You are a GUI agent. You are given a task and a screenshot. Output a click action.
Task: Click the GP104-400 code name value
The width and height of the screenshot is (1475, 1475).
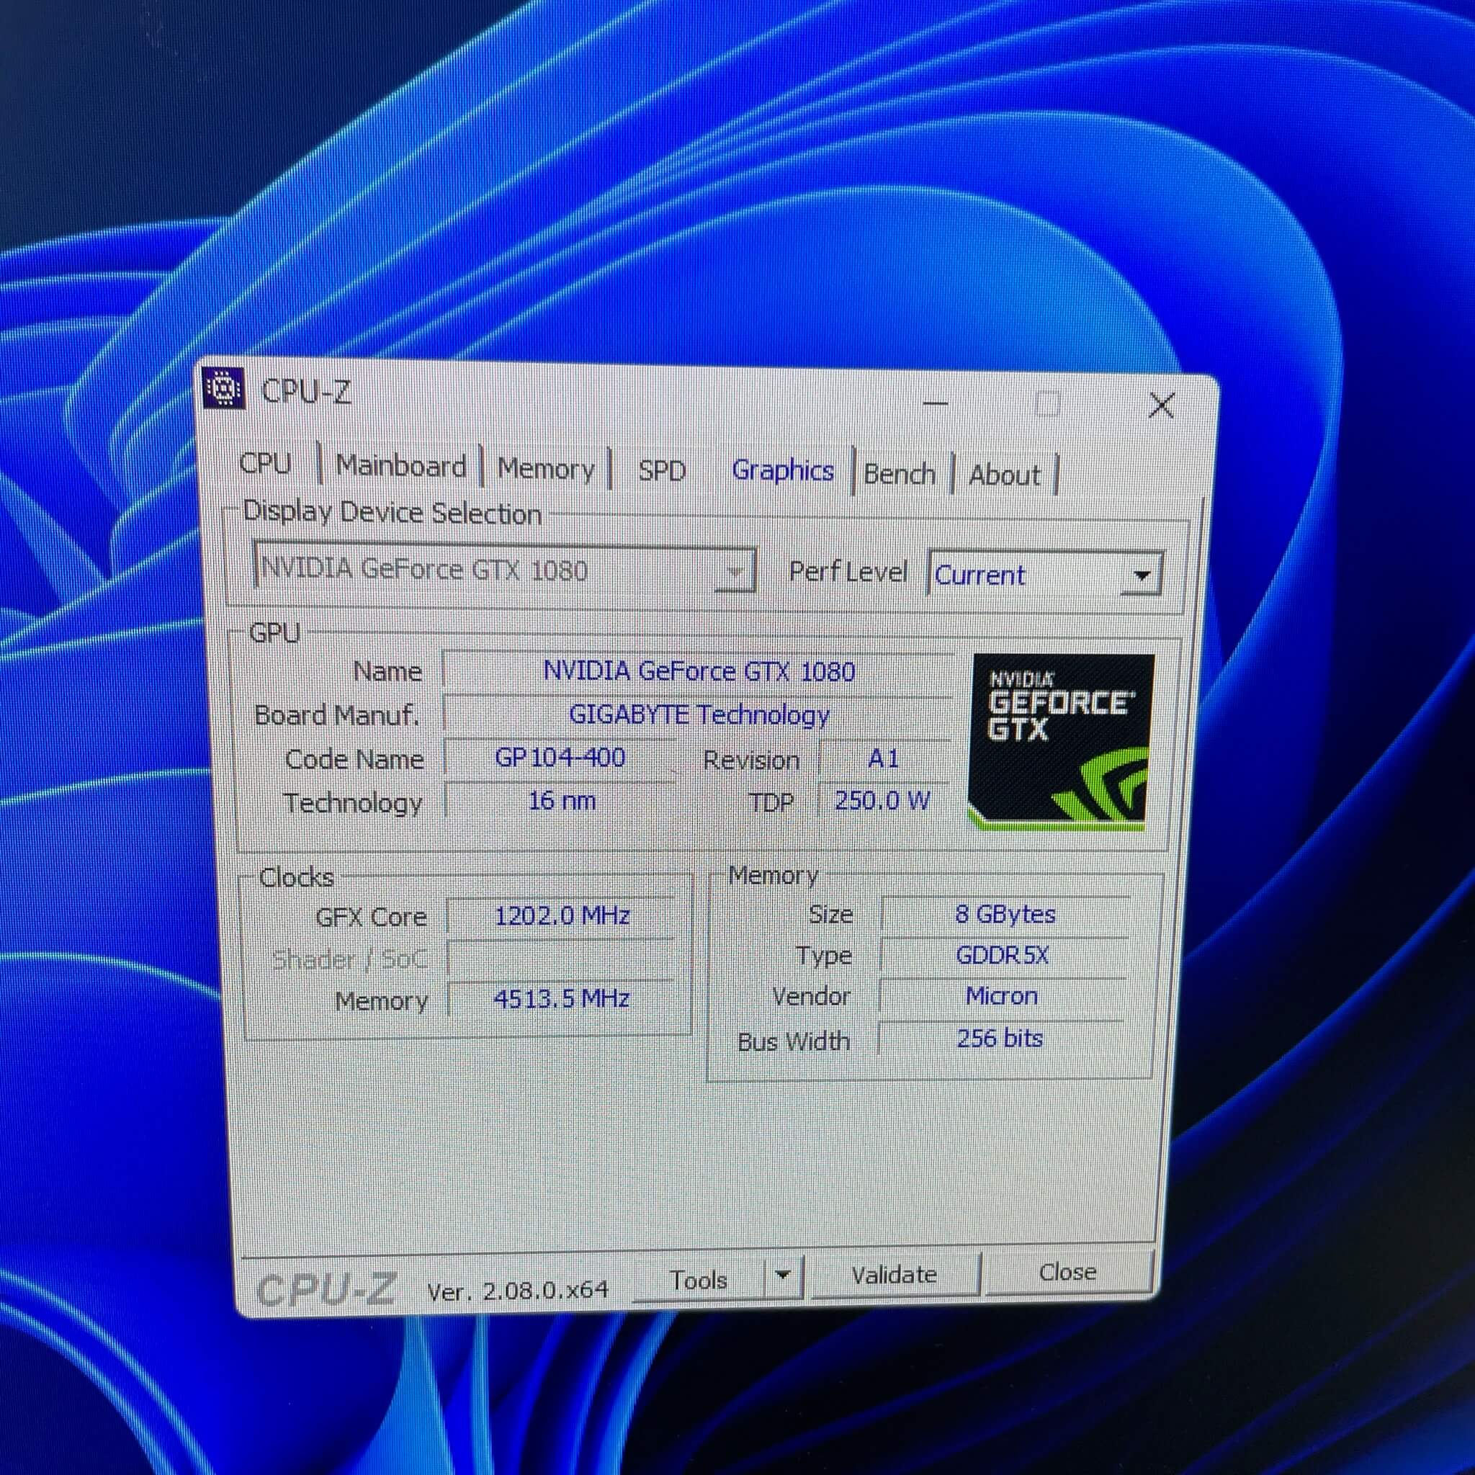coord(560,758)
